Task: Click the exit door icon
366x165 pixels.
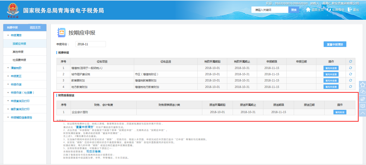Action: tap(350, 9)
